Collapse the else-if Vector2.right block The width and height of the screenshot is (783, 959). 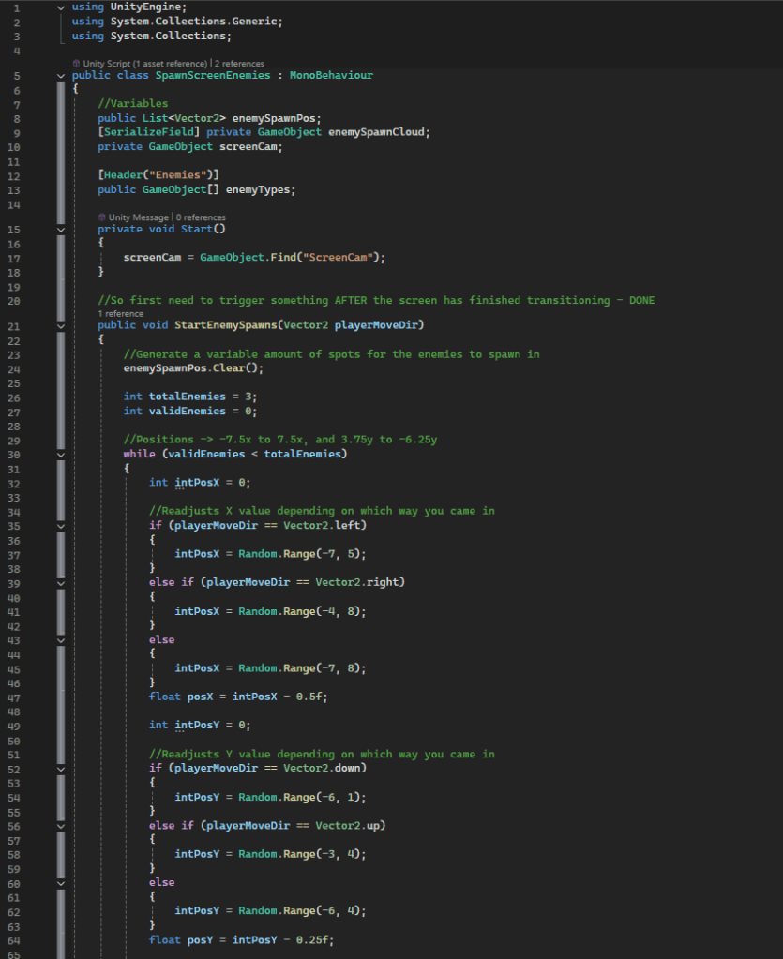pyautogui.click(x=61, y=582)
